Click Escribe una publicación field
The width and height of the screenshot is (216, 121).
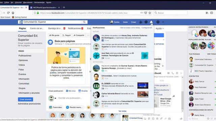pos(70,98)
